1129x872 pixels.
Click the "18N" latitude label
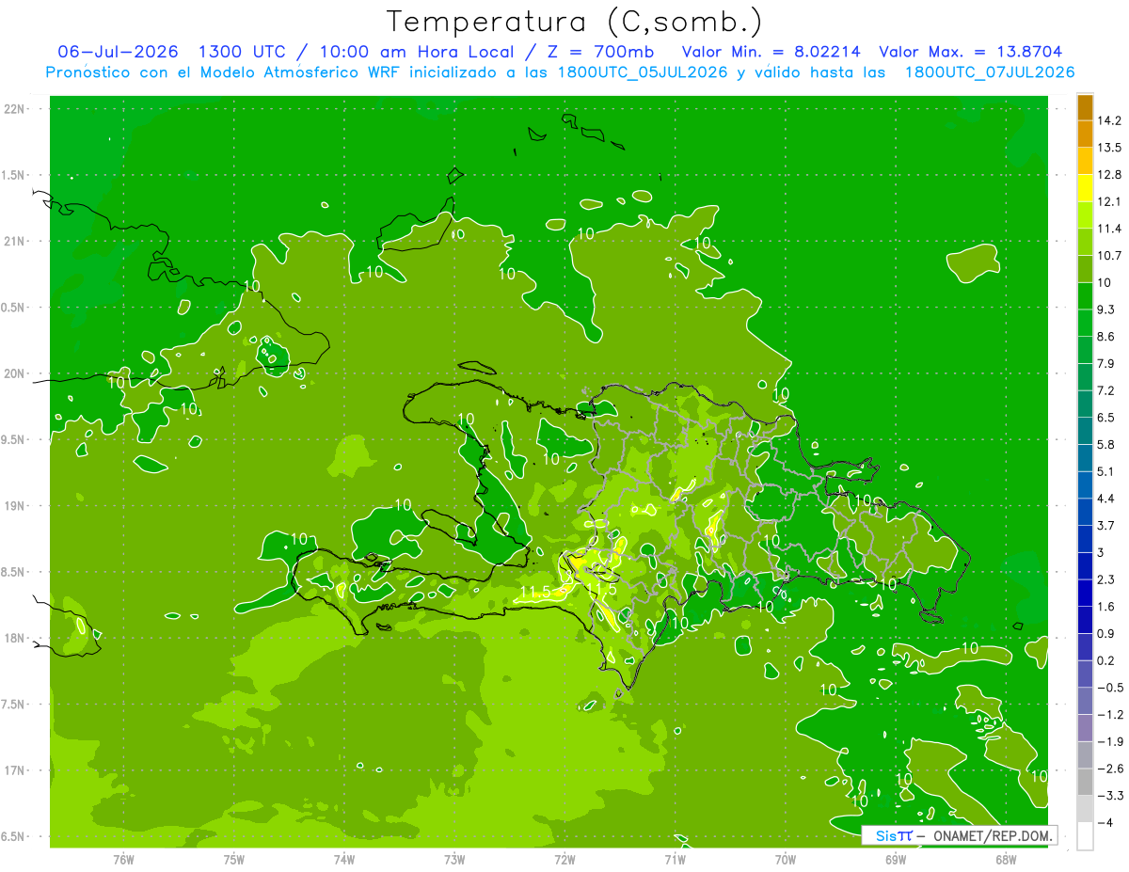point(13,638)
